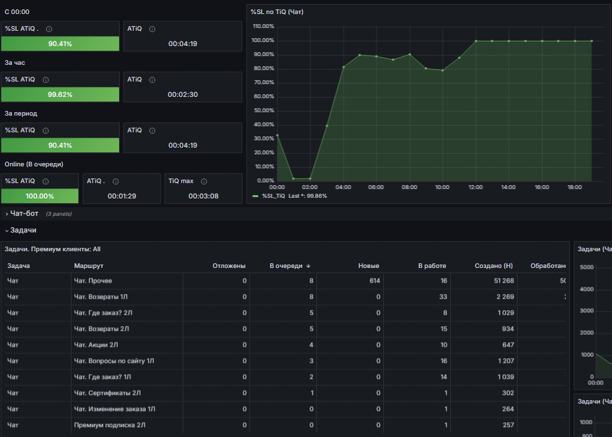Open info icon for %SL ATiQ under За час

click(x=45, y=80)
